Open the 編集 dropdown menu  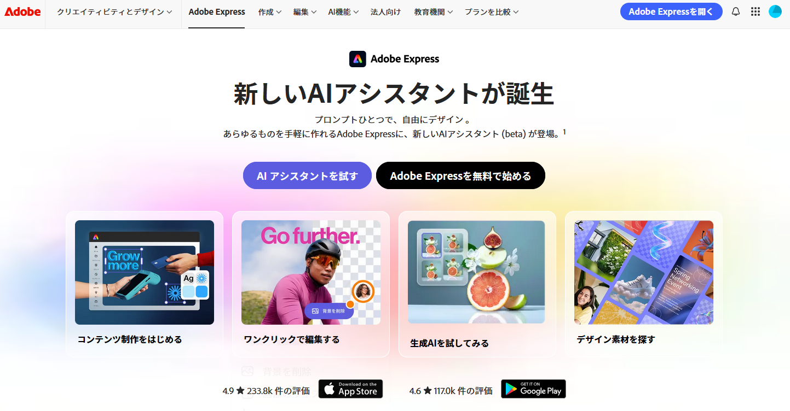click(x=305, y=12)
